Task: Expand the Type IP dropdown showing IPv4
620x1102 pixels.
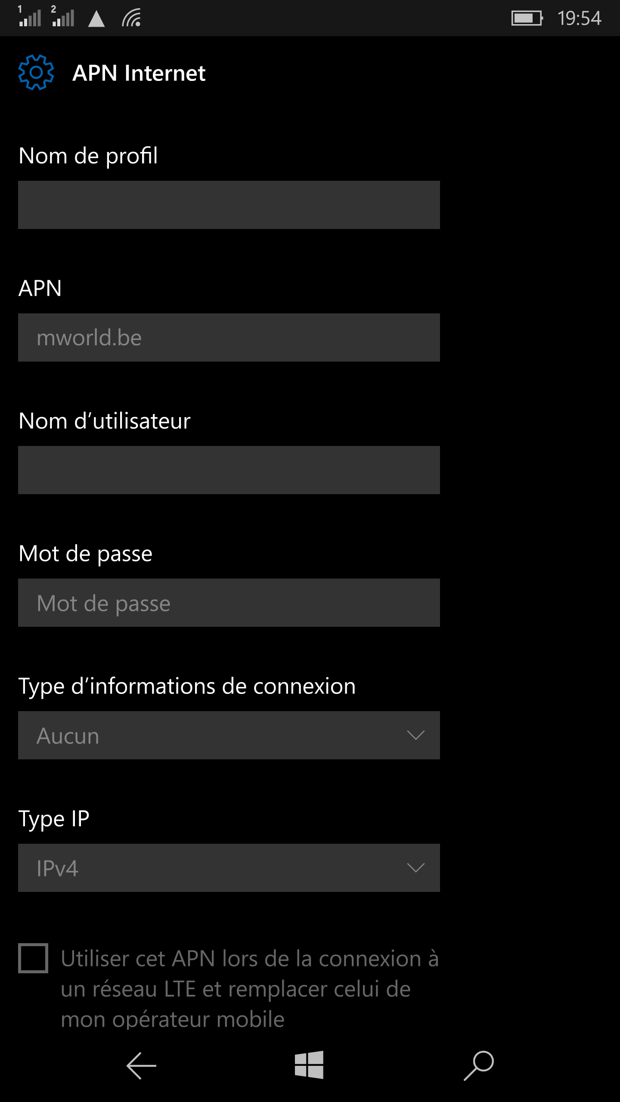Action: [229, 868]
